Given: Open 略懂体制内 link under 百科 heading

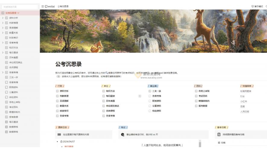Looking at the screenshot, I should [x=204, y=101].
